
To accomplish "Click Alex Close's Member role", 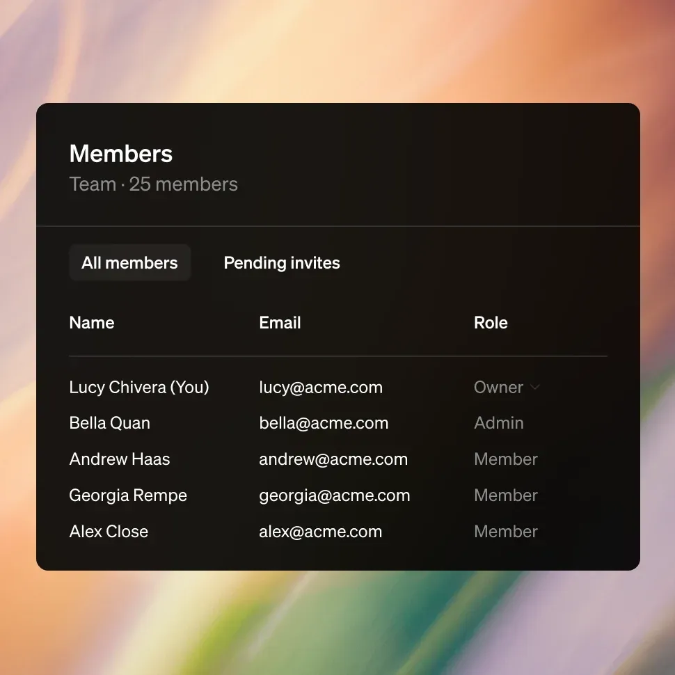I will click(506, 531).
